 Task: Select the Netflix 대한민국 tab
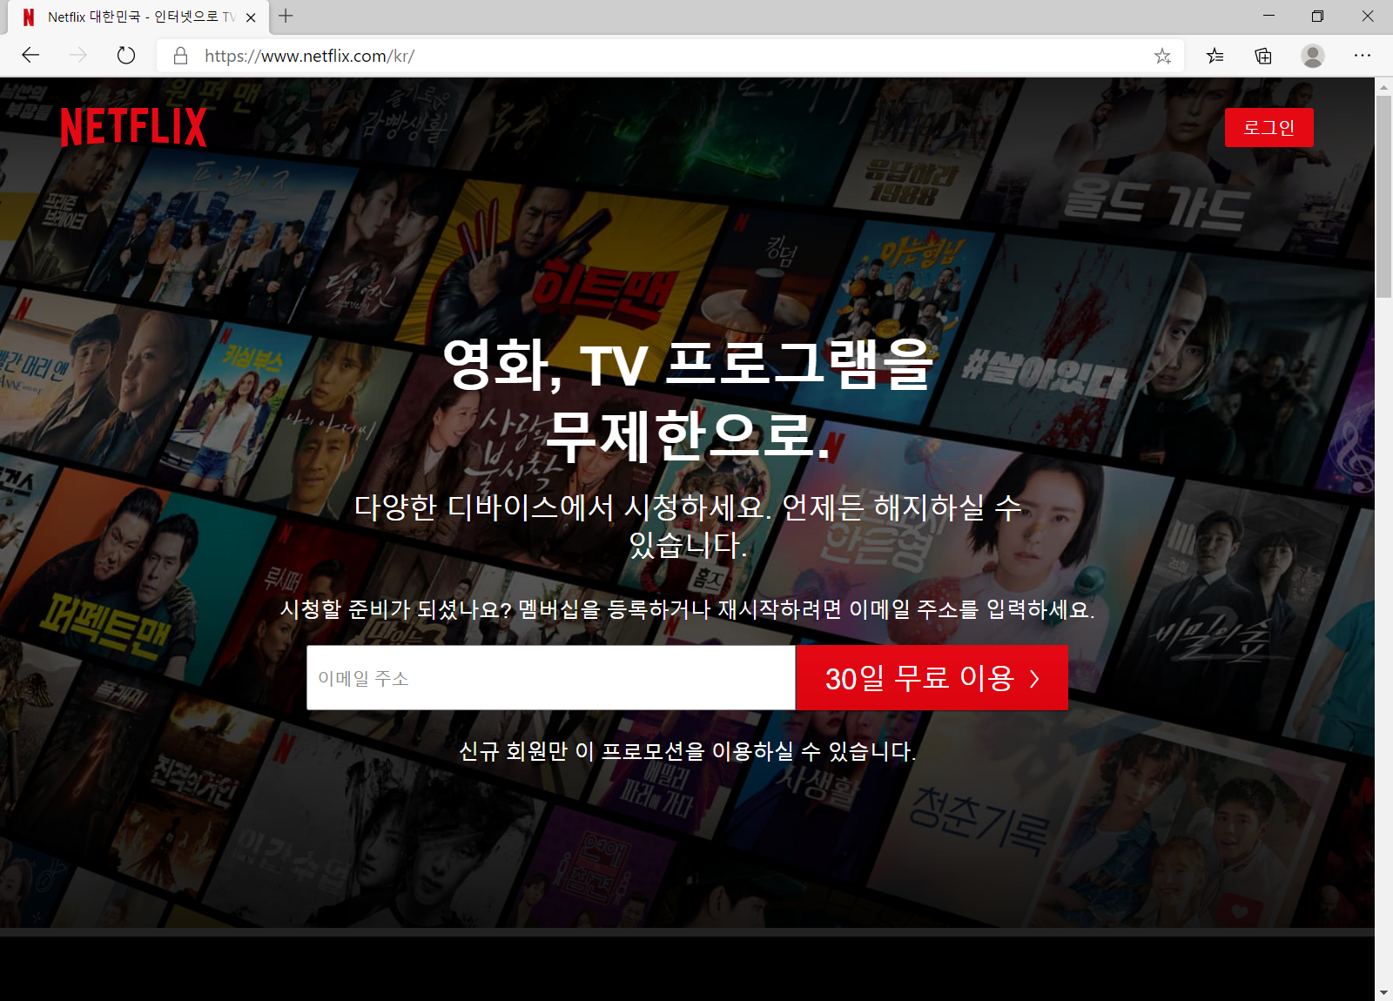(x=139, y=17)
